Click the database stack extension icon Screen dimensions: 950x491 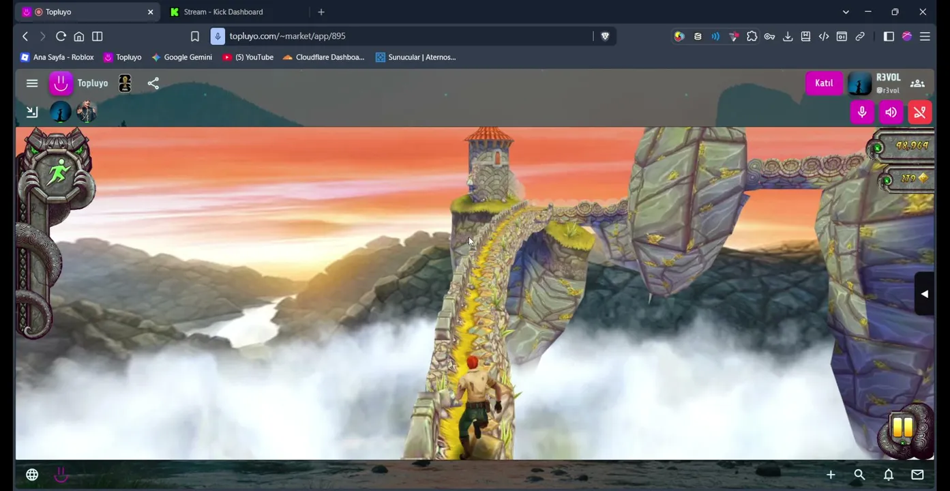[698, 37]
